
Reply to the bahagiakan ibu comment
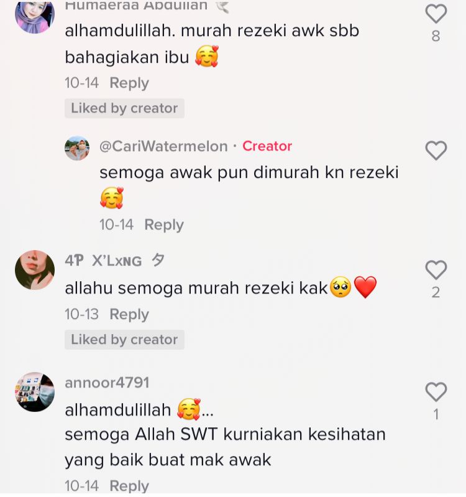click(129, 83)
